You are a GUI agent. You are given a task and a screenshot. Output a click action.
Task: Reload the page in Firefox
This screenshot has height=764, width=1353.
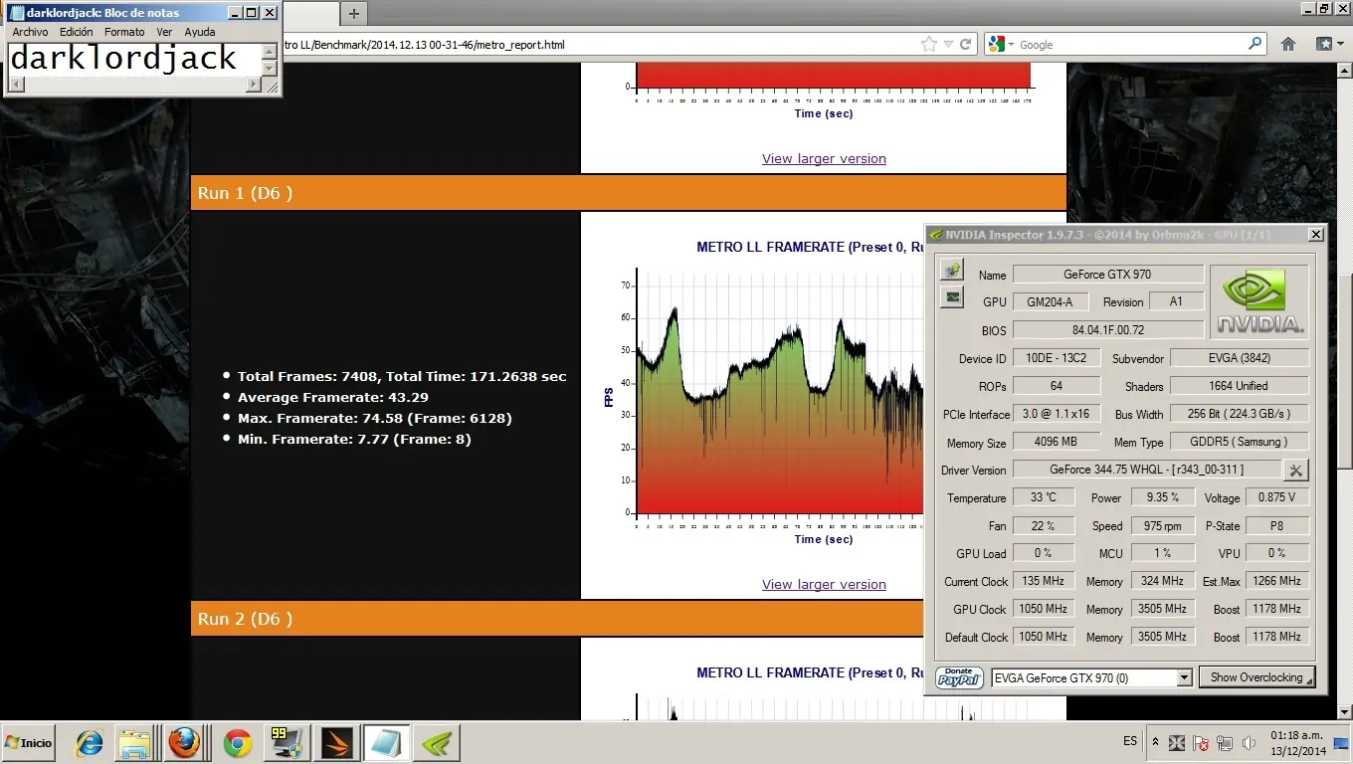point(965,45)
